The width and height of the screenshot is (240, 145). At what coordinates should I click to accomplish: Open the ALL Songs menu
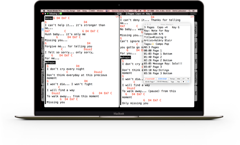coord(69,11)
